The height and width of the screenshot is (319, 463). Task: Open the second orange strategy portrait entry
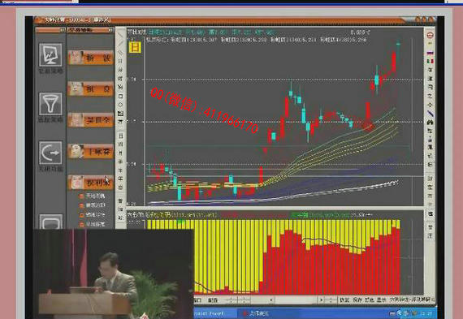point(91,88)
